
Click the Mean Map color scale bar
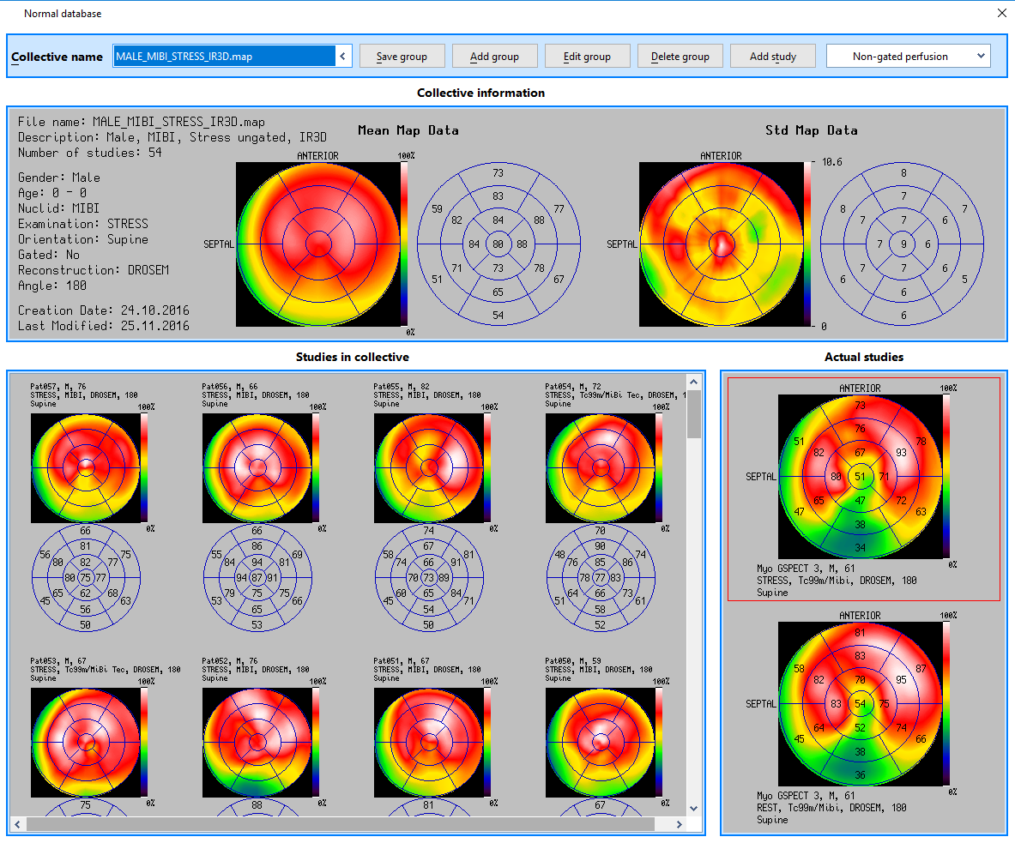pos(404,244)
